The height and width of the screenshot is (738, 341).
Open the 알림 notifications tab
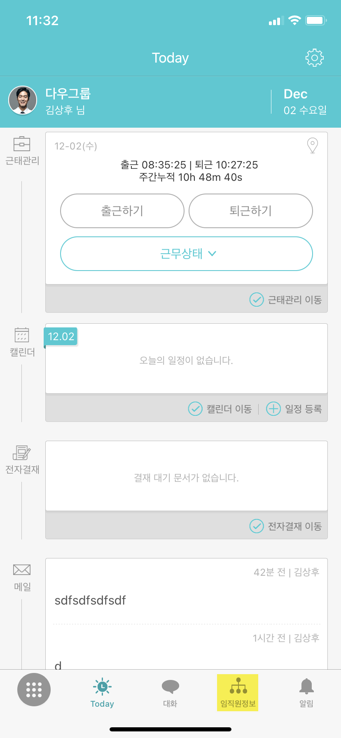point(306,692)
